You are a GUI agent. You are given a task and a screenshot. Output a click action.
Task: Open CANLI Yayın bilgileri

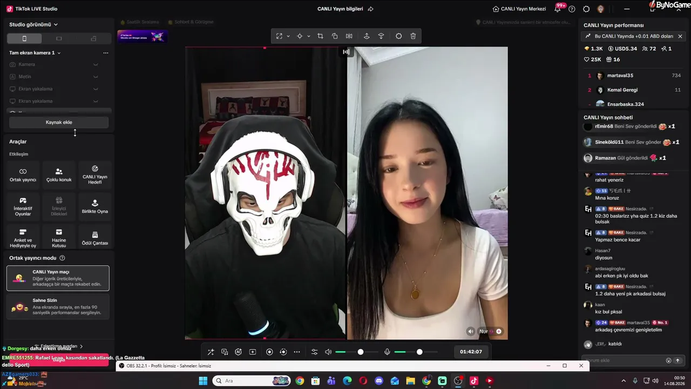coord(340,9)
